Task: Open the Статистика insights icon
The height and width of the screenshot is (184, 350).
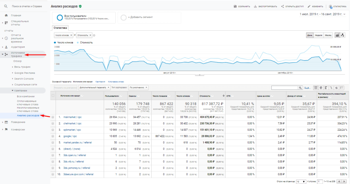Action: (331, 6)
